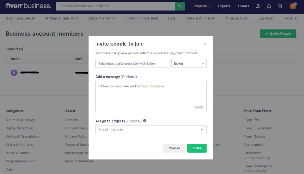Switch to the Programming & Tech category
The image size is (304, 174).
tap(142, 18)
